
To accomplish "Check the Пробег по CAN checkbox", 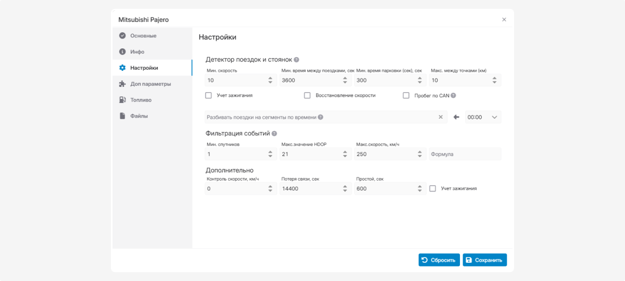I will [406, 96].
